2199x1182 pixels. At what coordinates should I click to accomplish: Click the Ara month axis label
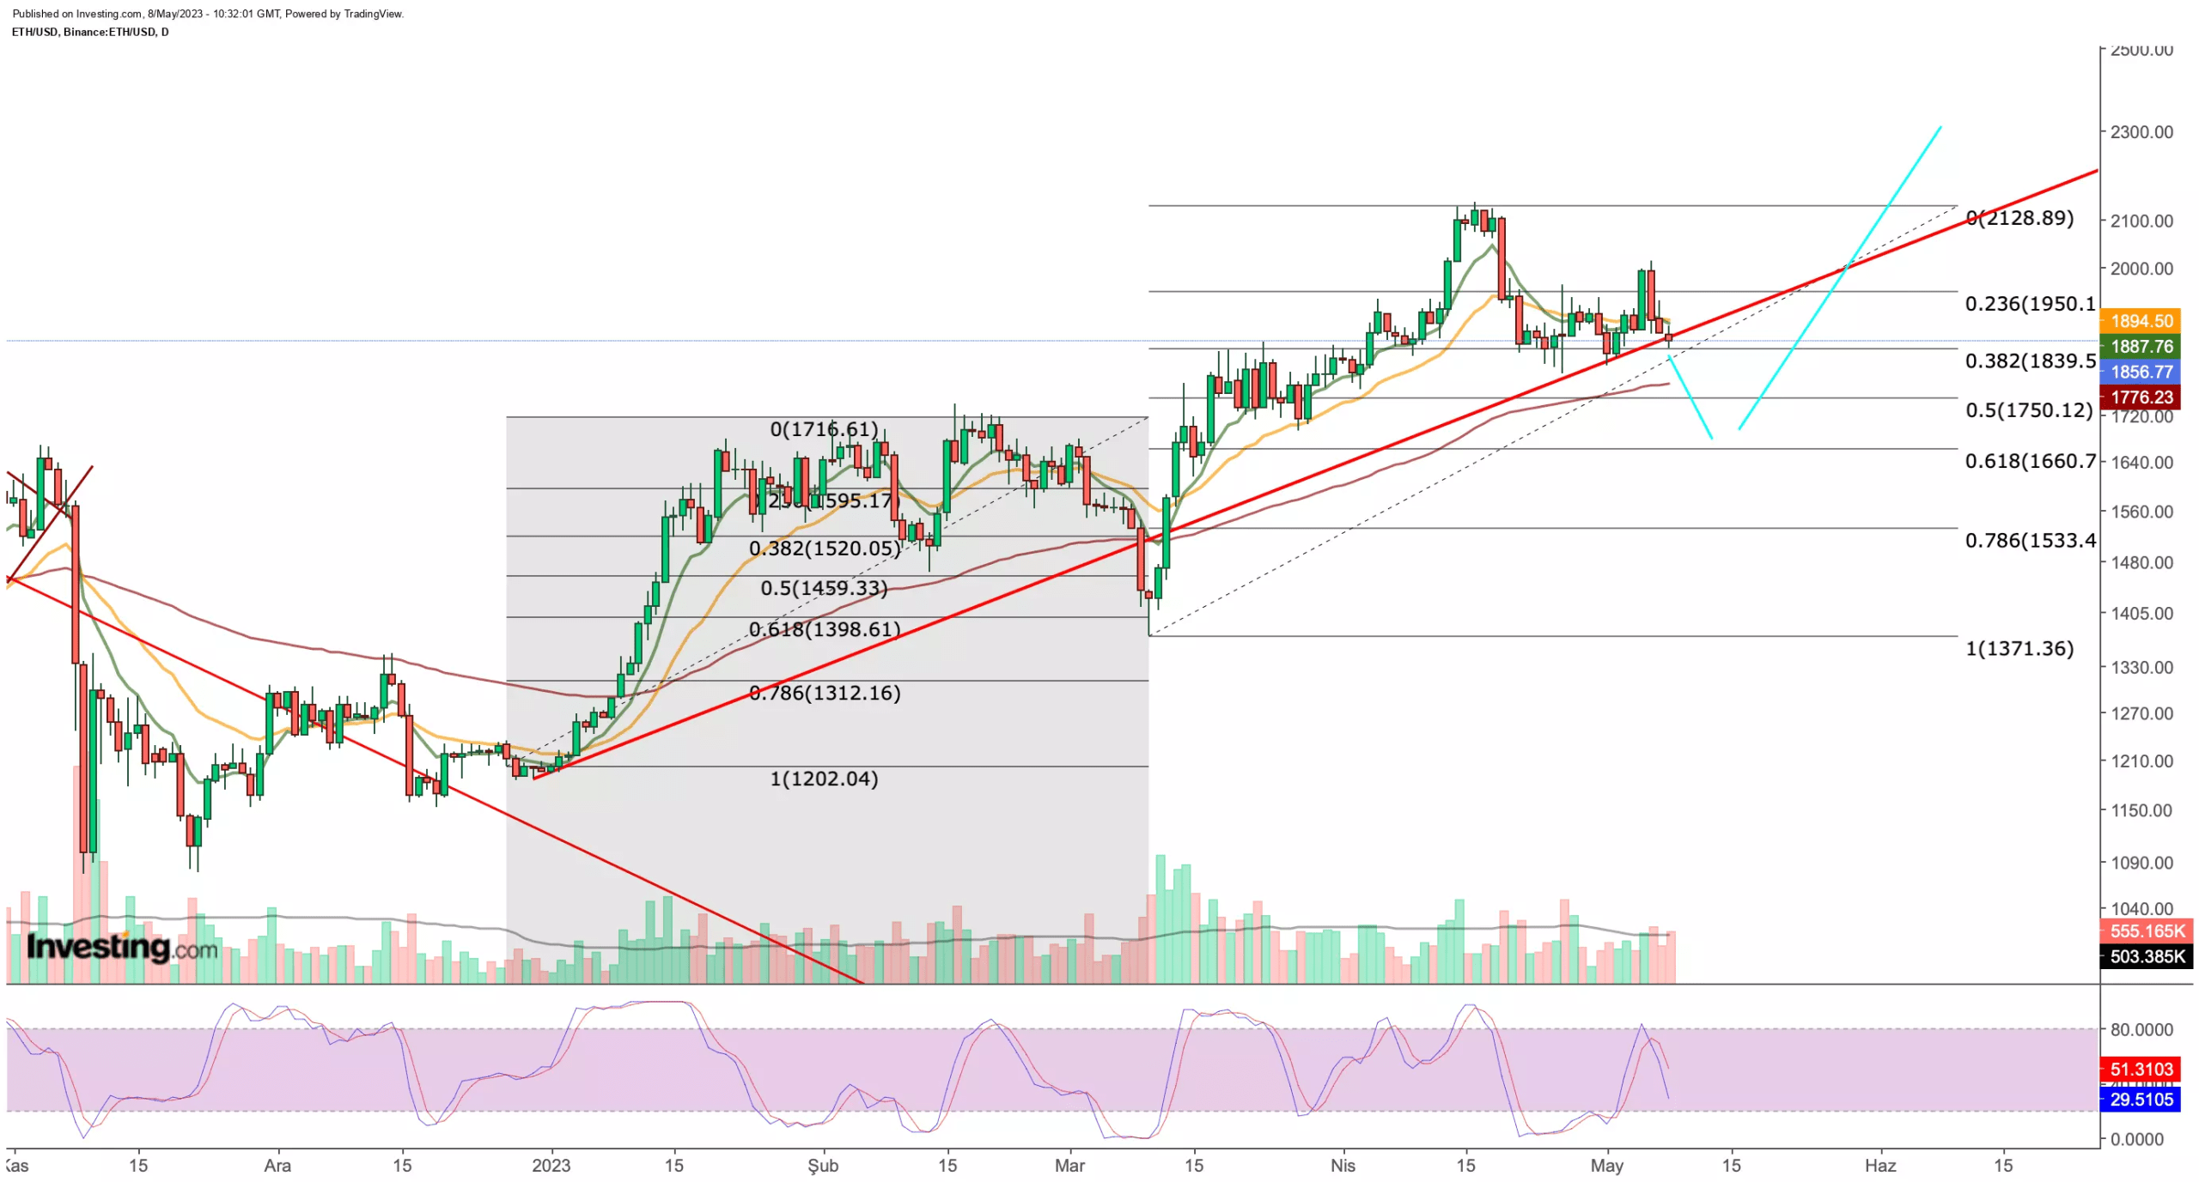coord(277,1166)
